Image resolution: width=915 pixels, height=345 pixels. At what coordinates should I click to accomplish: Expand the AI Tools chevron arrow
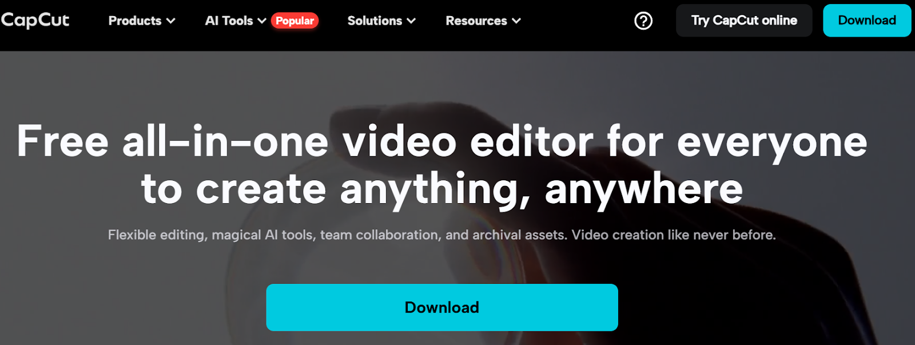(262, 21)
